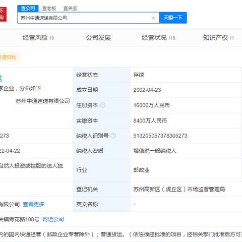Select the paid-in capital 8400万人民币

[x=150, y=120]
